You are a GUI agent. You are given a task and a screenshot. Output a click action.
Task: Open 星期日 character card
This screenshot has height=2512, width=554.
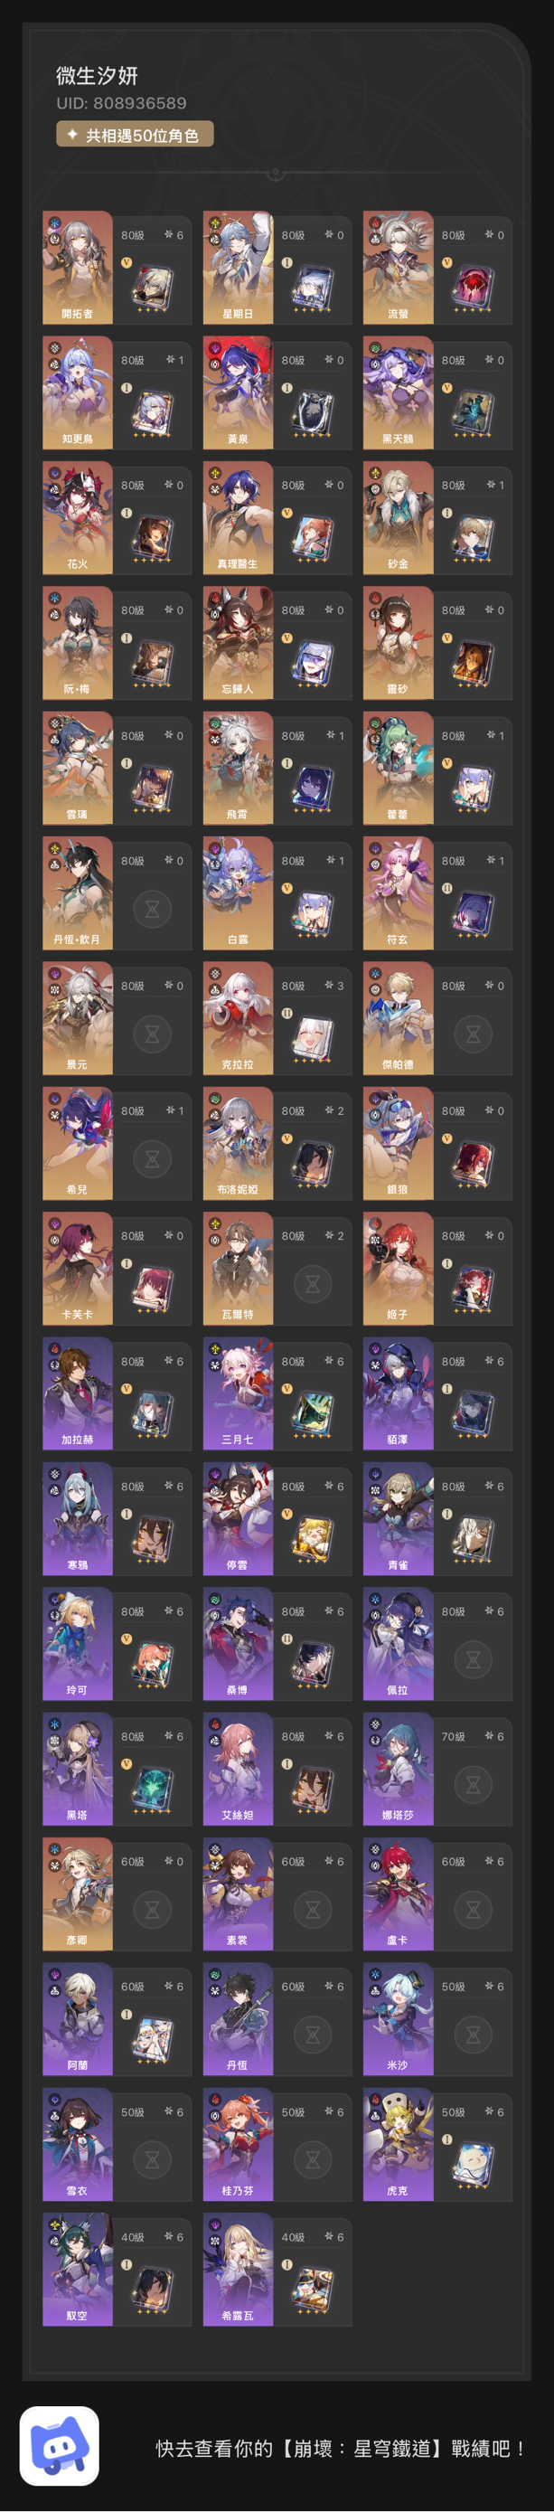click(277, 269)
